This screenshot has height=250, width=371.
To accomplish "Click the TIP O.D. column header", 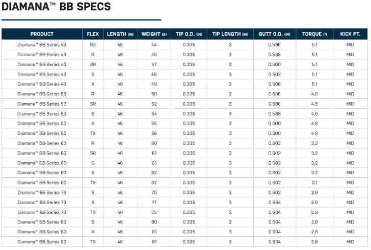I will click(x=189, y=34).
